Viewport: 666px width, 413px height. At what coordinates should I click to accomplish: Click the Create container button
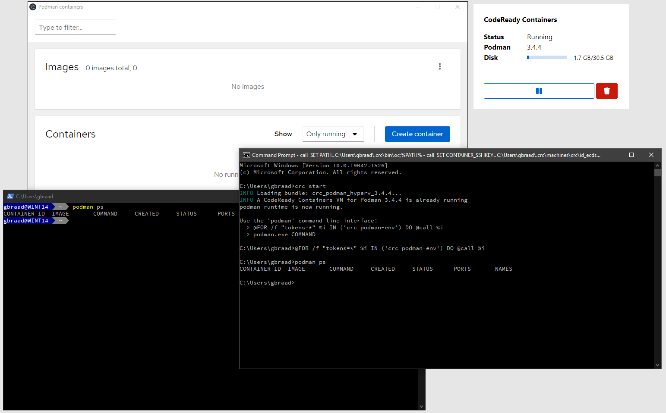click(417, 134)
